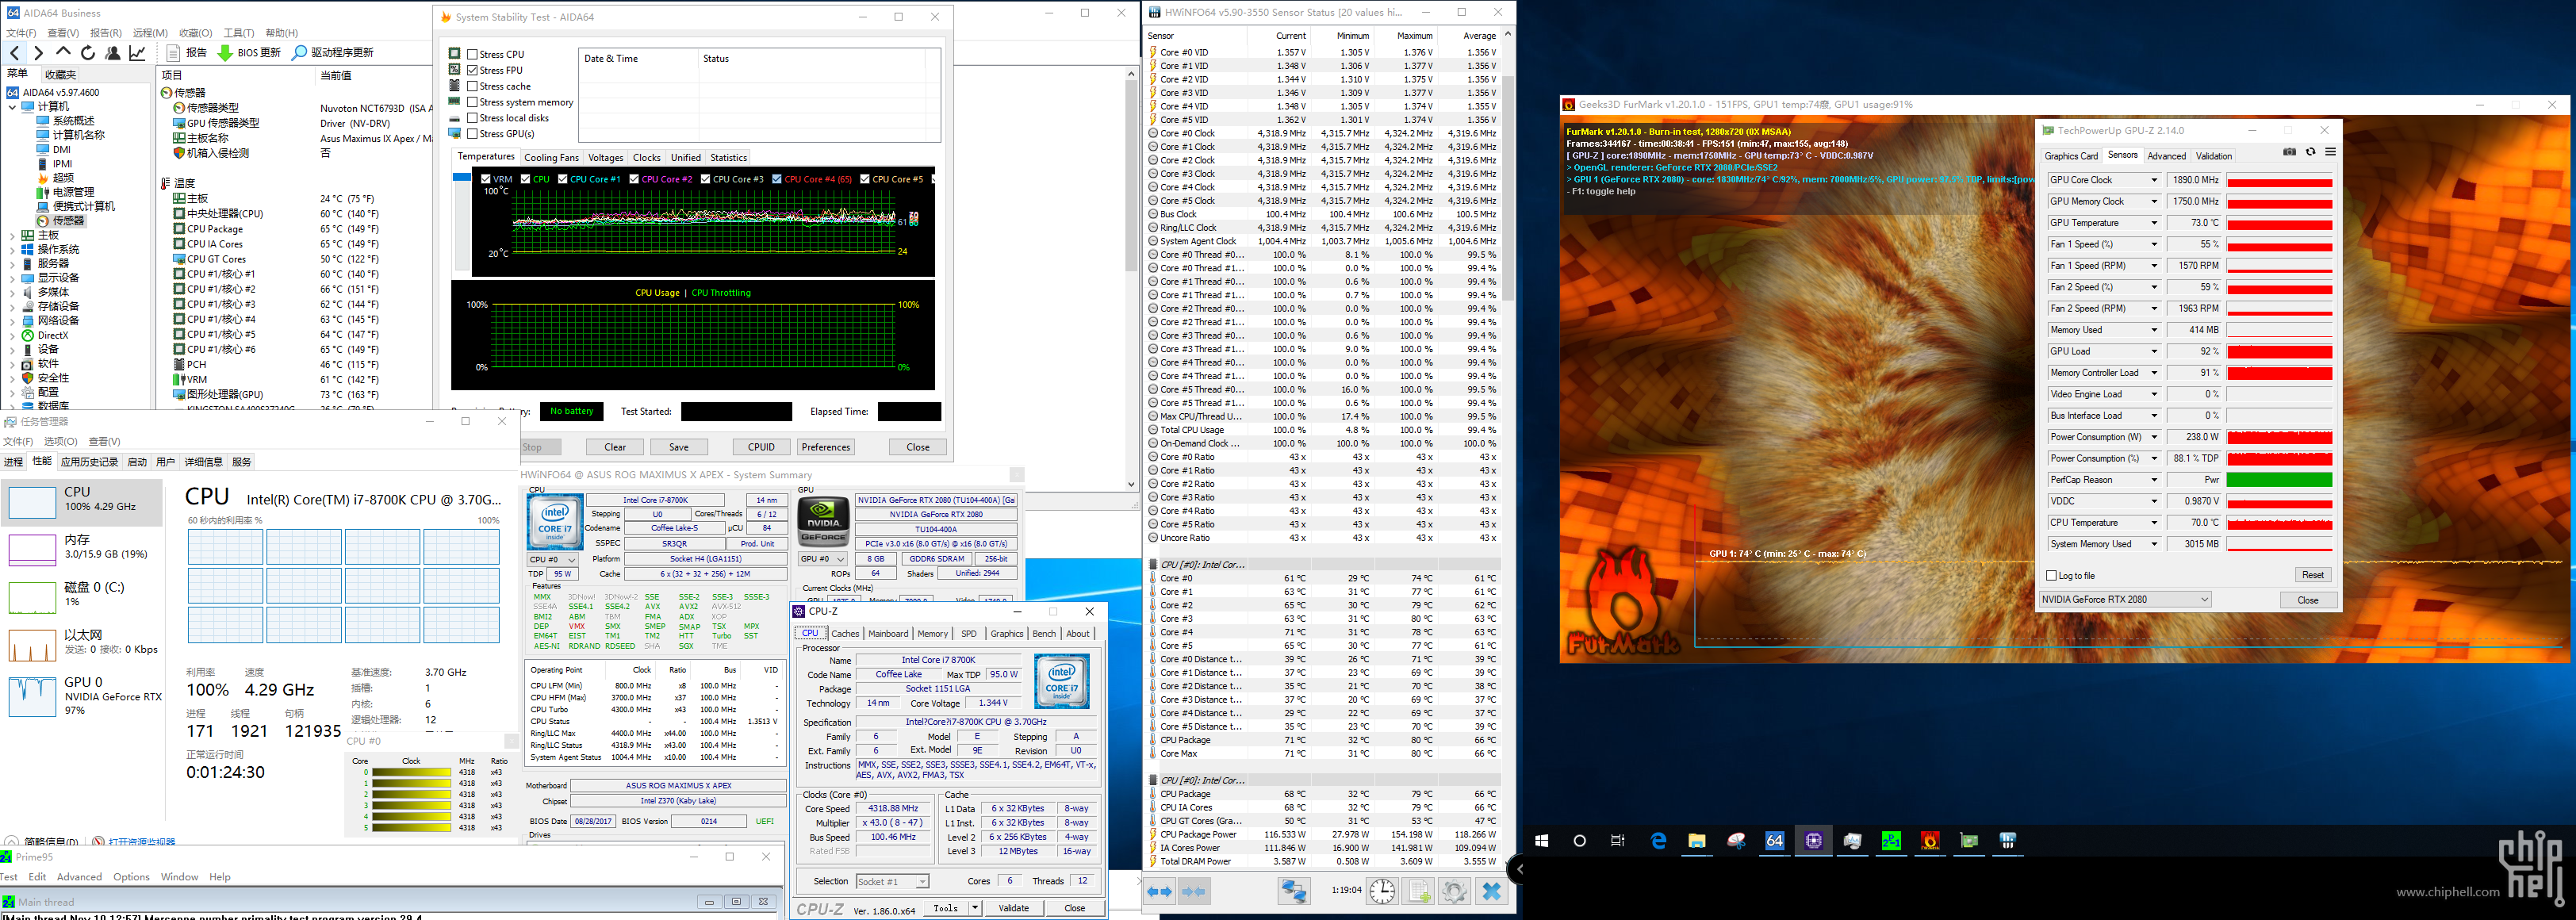Open Advanced menu in Prime95
Image resolution: width=2576 pixels, height=920 pixels.
[79, 877]
